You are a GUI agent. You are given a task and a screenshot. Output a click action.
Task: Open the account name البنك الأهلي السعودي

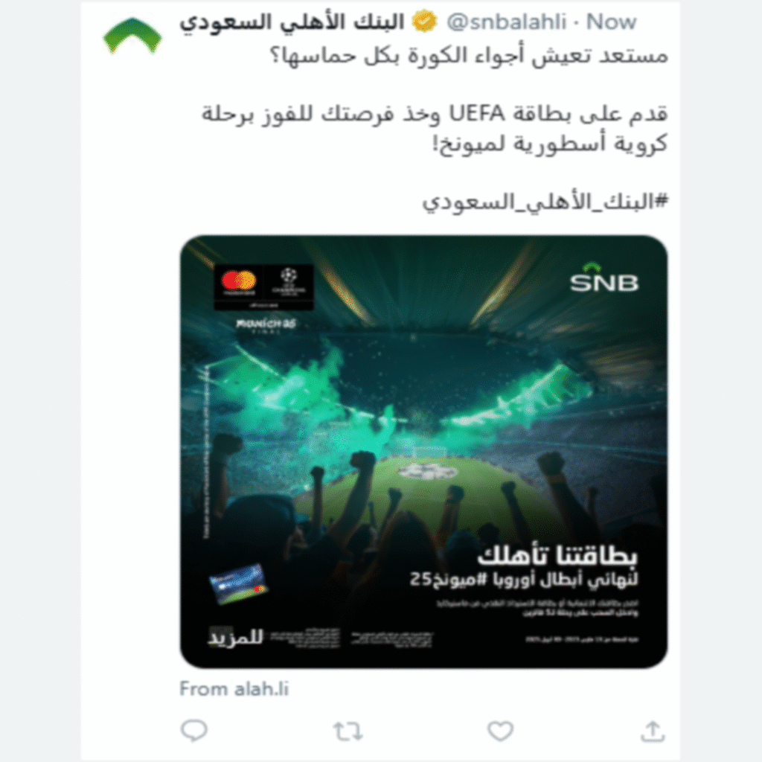pos(292,22)
